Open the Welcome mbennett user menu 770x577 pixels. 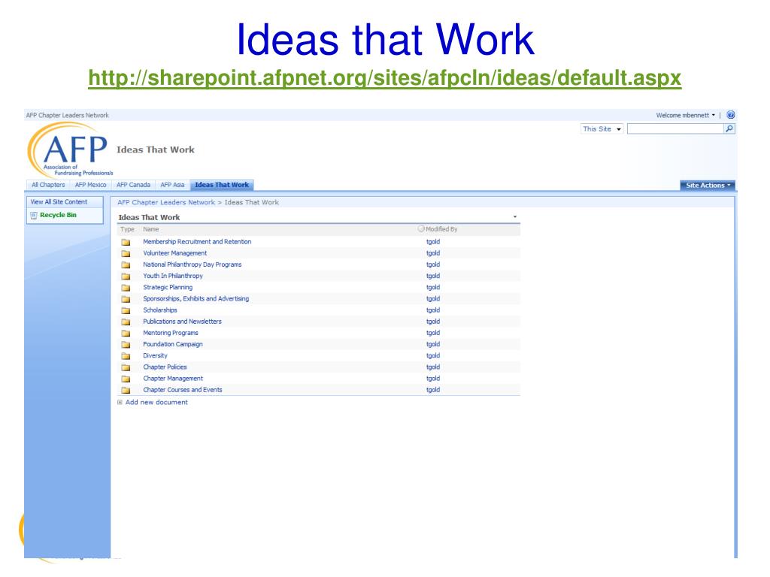686,115
